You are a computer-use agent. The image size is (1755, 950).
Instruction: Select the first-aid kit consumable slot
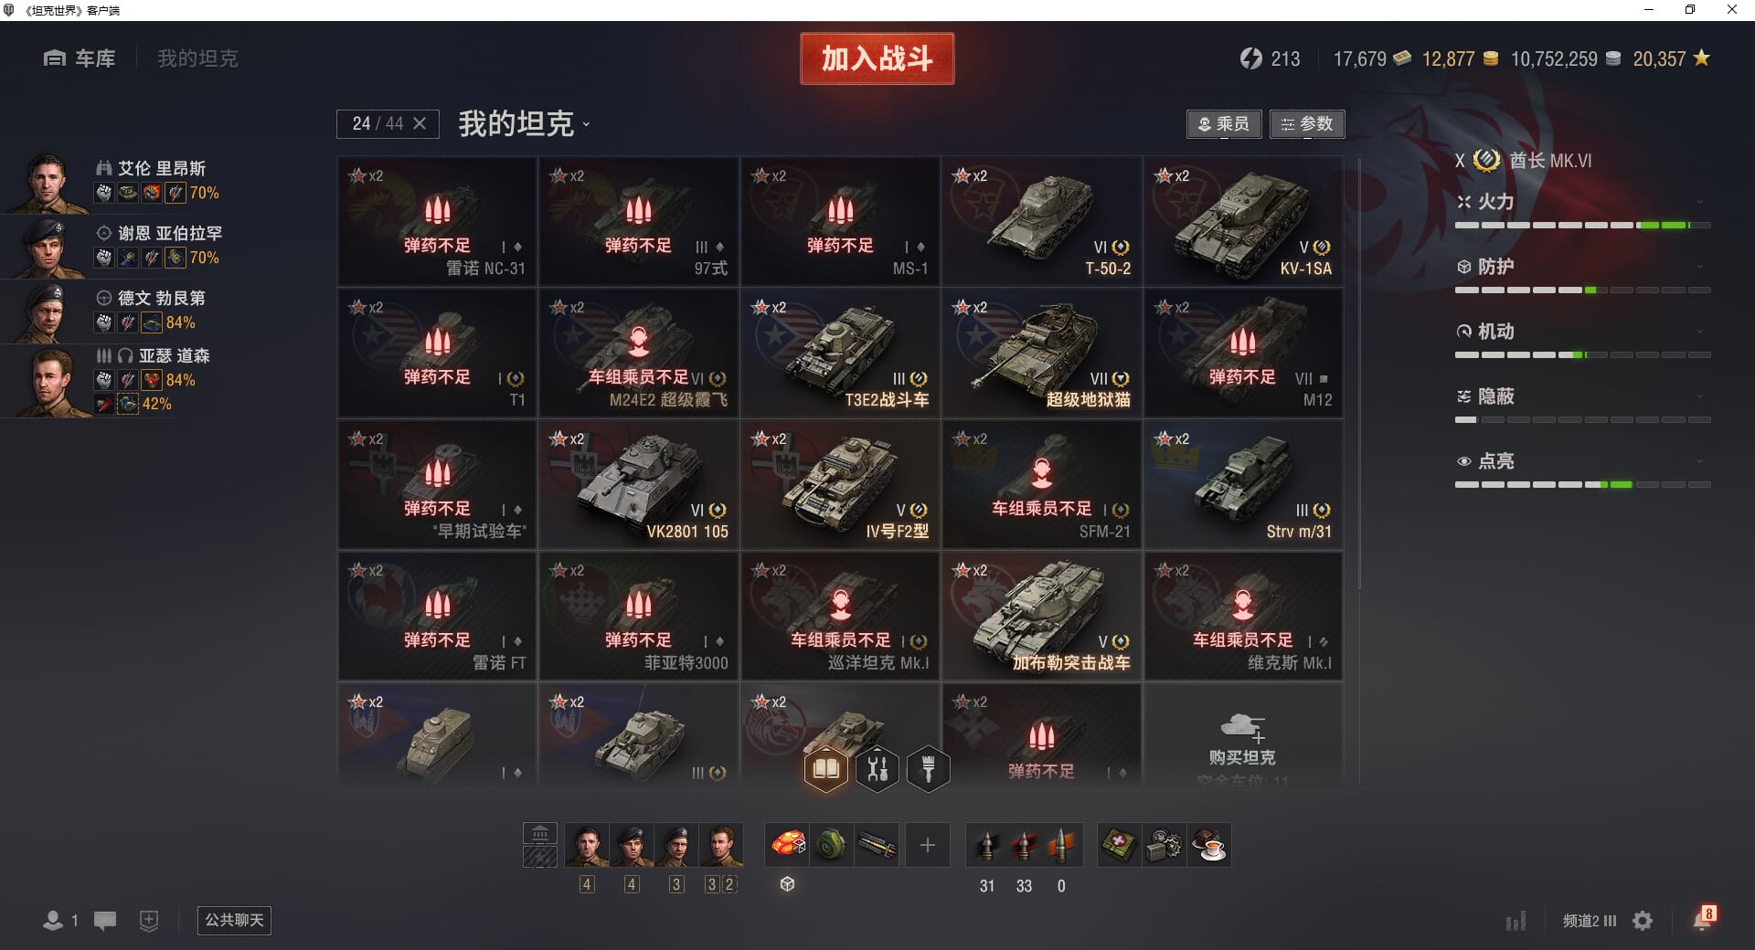[x=1119, y=844]
